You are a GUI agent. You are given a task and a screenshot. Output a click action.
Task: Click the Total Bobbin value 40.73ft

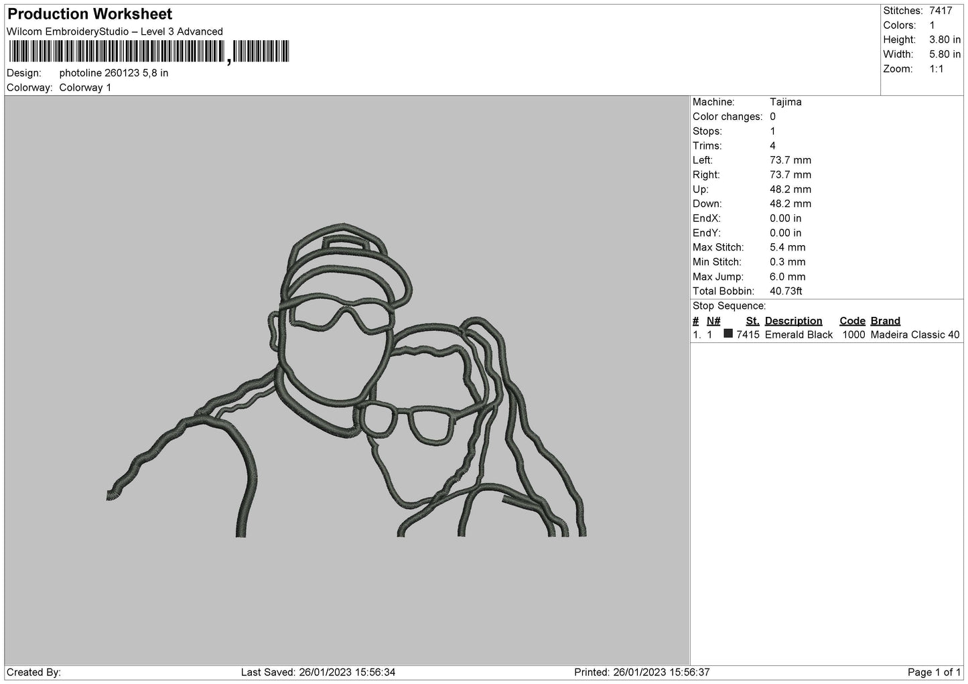786,291
